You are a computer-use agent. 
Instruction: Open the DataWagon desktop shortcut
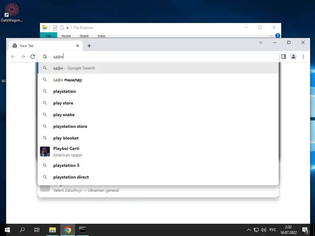12,12
